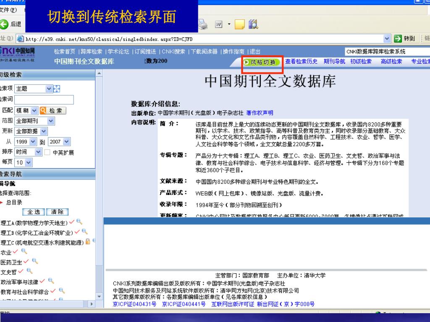Screen dimensions: 430x322
Task: Open the 检索项 主题 dropdown
Action: (x=49, y=89)
